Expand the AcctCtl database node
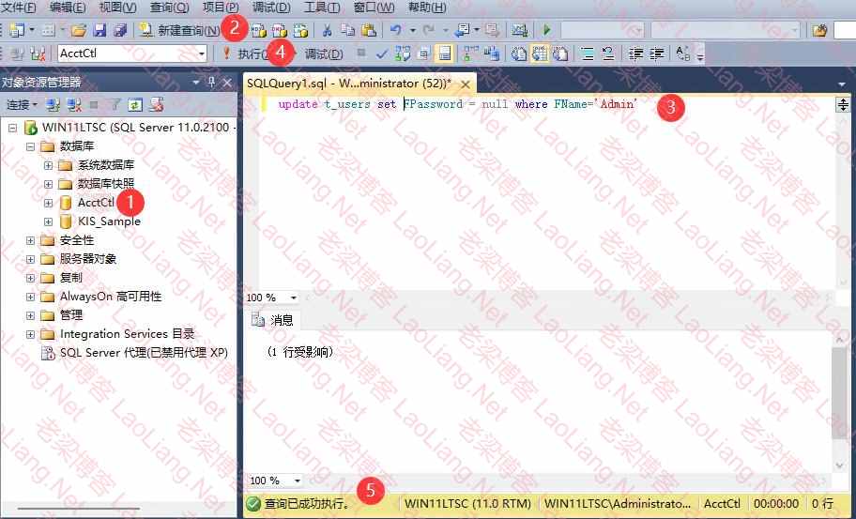 tap(49, 203)
